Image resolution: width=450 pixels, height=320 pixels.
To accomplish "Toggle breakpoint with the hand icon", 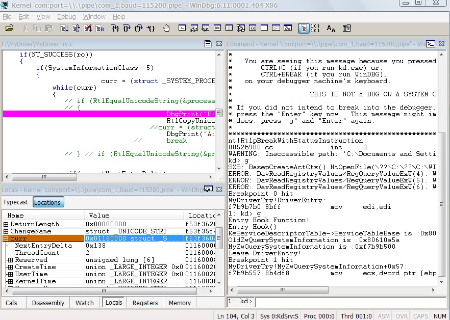I will (166, 28).
